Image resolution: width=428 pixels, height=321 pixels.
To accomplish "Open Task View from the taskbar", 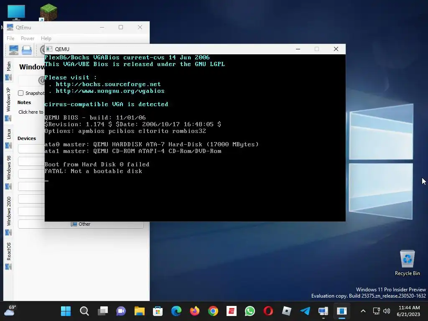I will [103, 311].
